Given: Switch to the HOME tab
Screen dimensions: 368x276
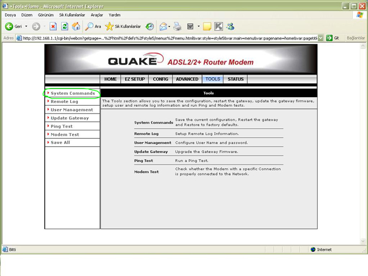Looking at the screenshot, I should point(110,79).
